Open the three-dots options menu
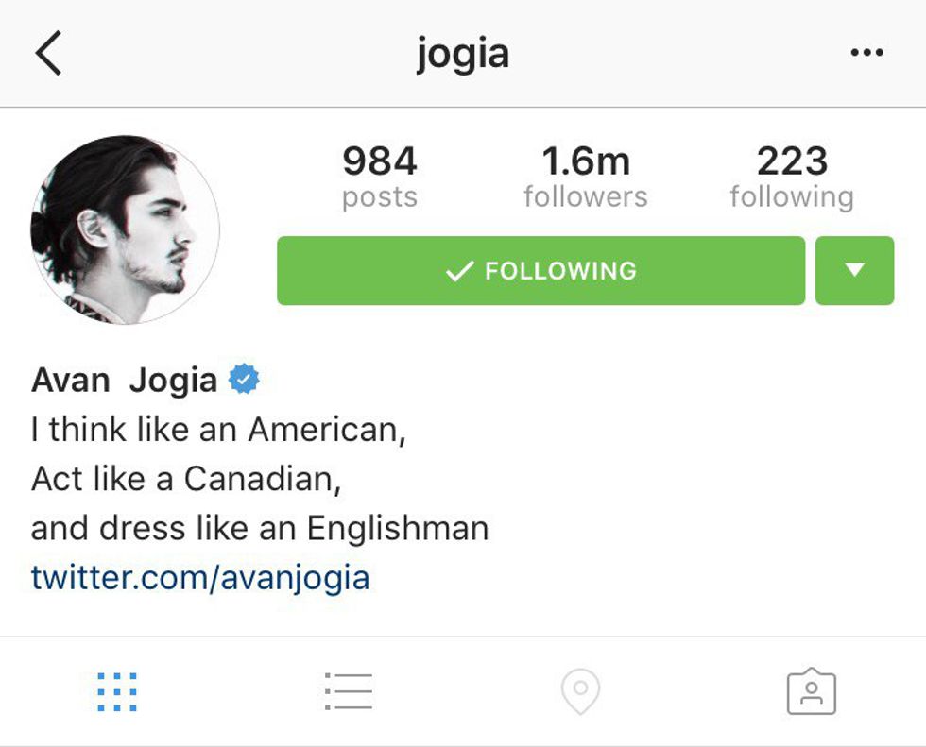Screen dimensions: 926x747 click(x=867, y=53)
